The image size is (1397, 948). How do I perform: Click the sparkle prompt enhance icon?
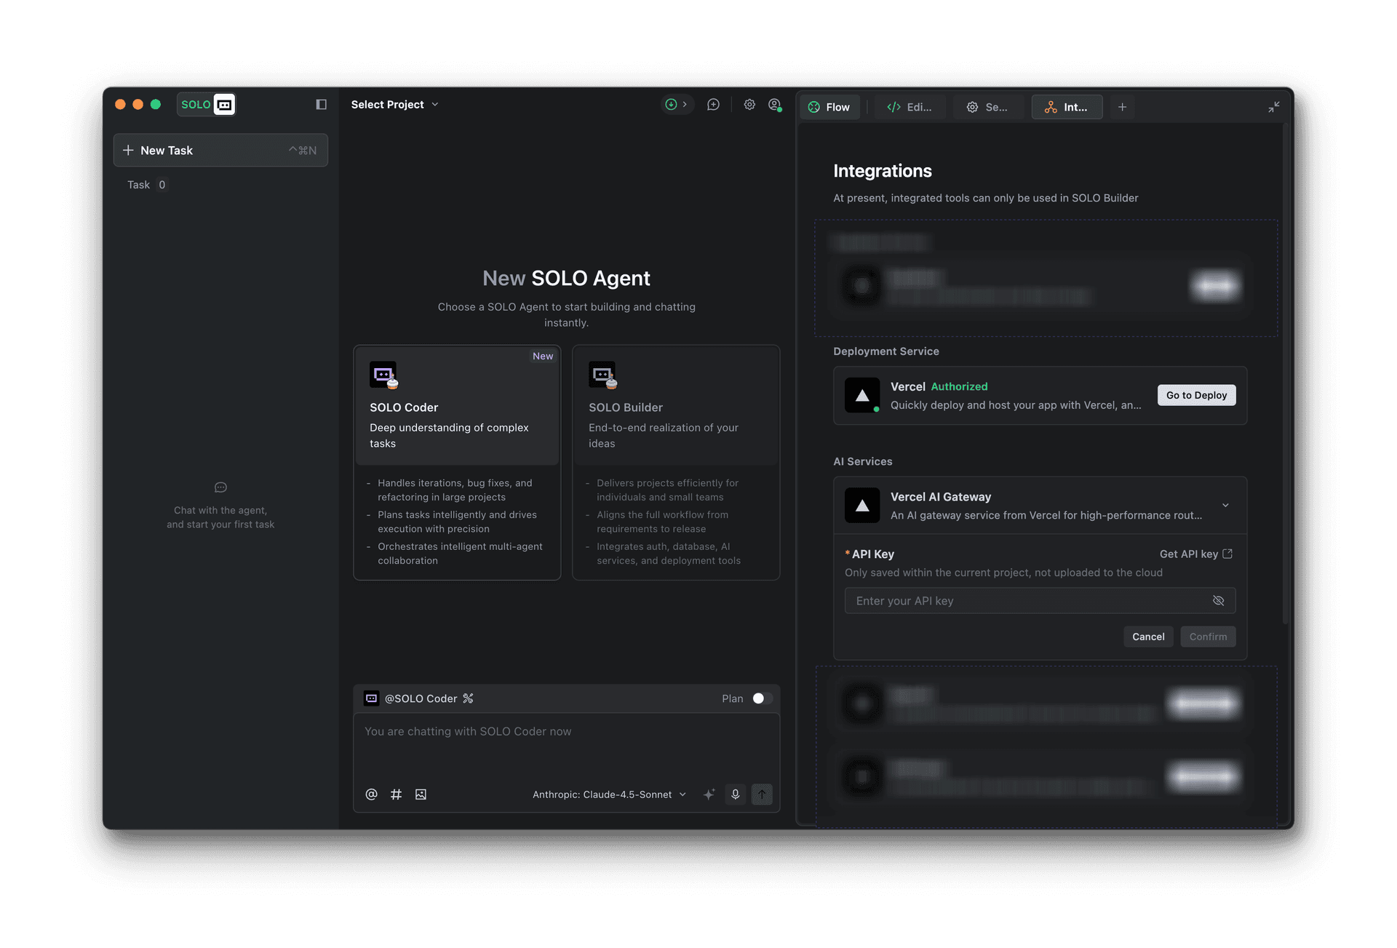point(709,794)
